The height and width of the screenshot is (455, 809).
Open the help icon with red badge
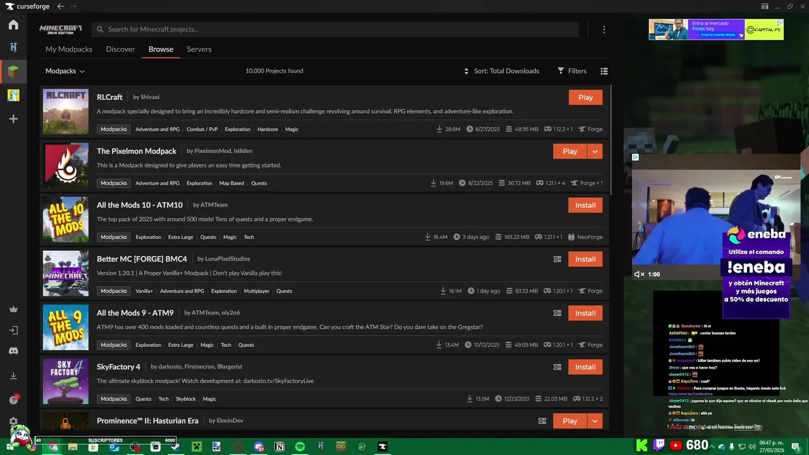13,399
